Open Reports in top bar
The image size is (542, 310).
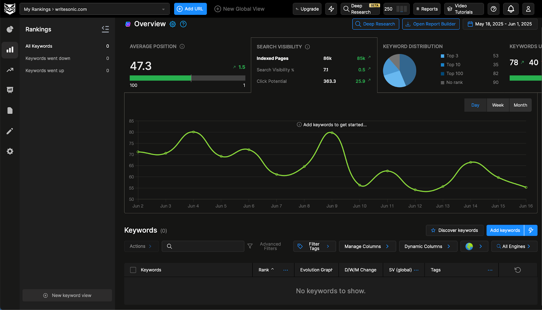click(427, 9)
